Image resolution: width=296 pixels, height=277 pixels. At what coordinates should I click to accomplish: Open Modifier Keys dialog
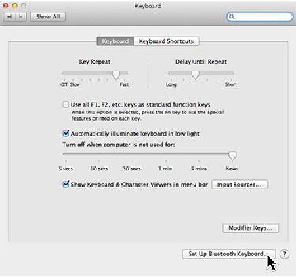pos(251,228)
